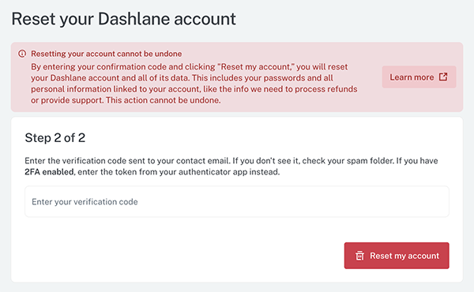Click the 'Reset my account' label text
The image size is (474, 292).
coord(404,256)
